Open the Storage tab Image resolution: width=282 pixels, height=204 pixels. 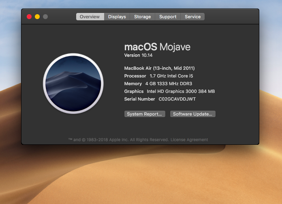[x=143, y=17]
